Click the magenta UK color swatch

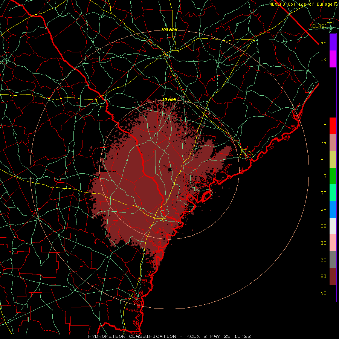333,59
